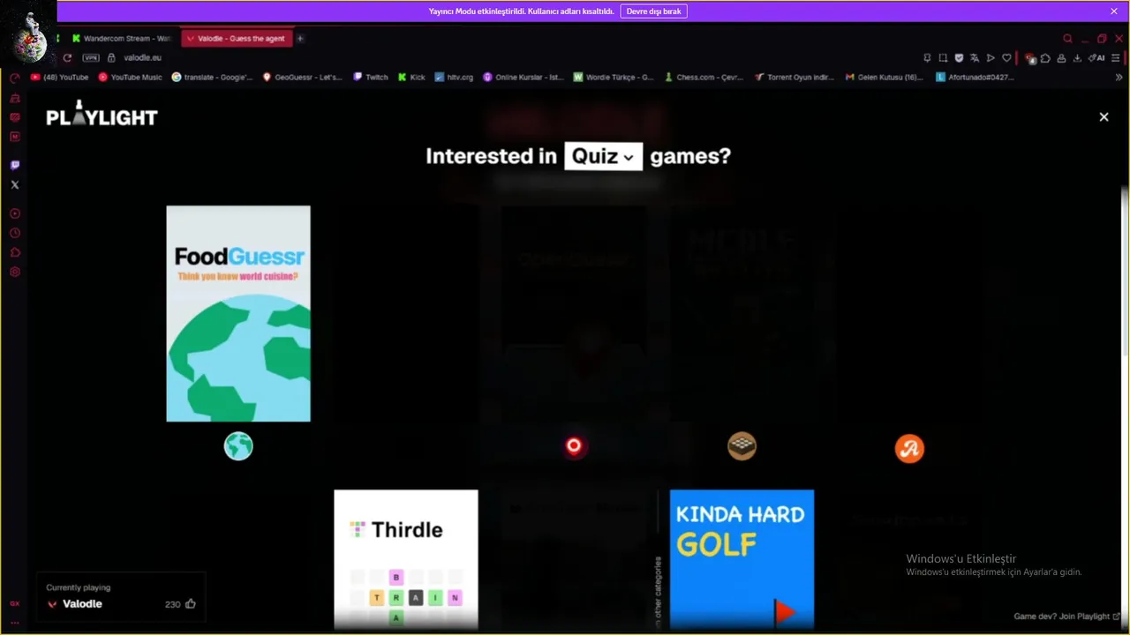Click the translate page icon

click(x=975, y=58)
